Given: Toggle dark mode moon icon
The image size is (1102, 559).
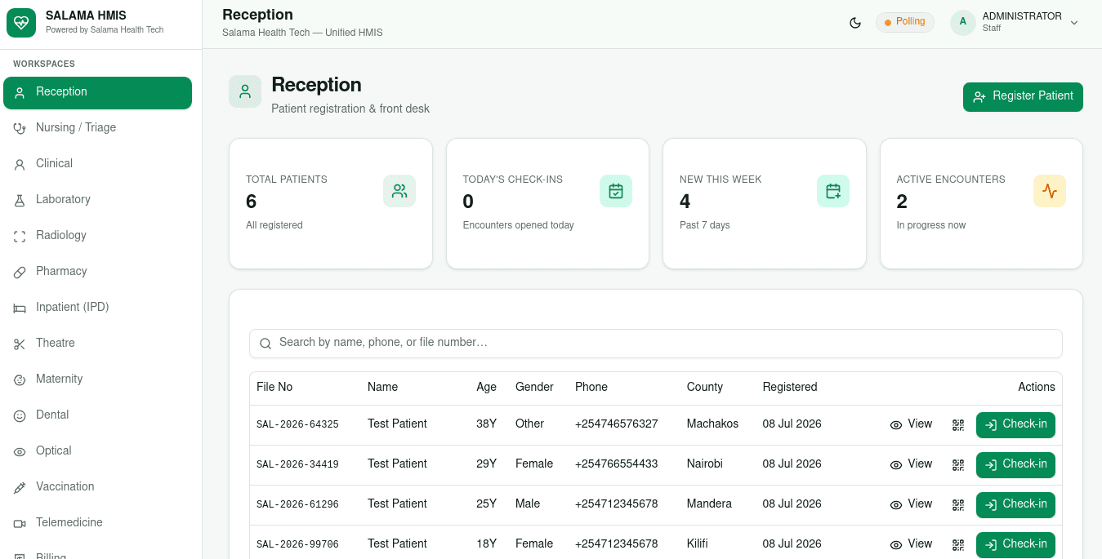Looking at the screenshot, I should click(855, 23).
